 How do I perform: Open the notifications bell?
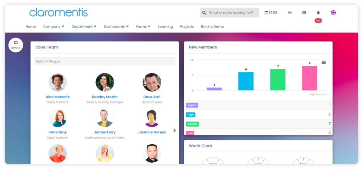[x=318, y=13]
